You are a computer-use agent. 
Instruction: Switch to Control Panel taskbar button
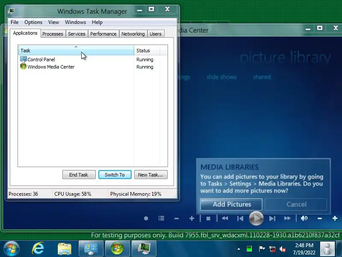pyautogui.click(x=91, y=248)
